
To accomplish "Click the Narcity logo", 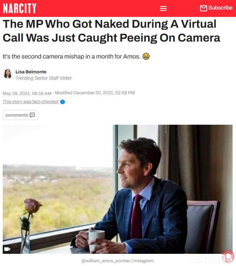I will pos(20,8).
